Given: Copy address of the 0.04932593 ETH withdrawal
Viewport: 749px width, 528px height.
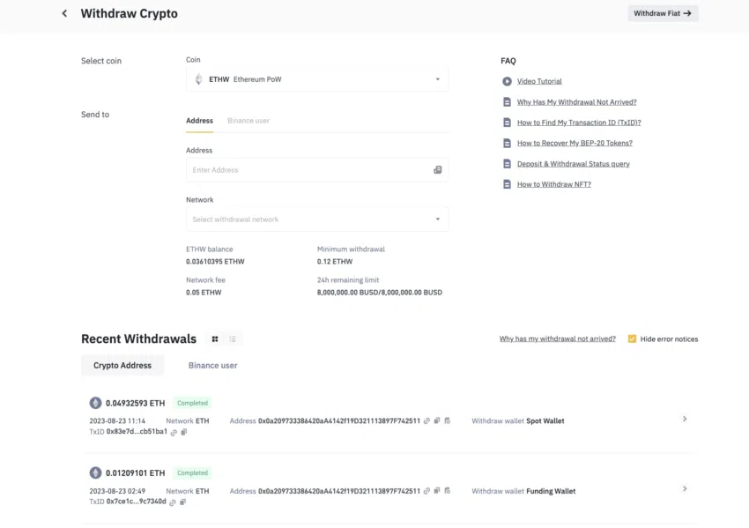Looking at the screenshot, I should pos(436,421).
